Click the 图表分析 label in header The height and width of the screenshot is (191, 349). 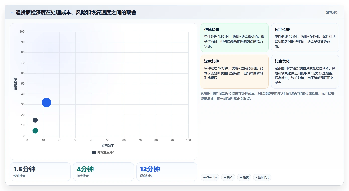tap(332, 12)
